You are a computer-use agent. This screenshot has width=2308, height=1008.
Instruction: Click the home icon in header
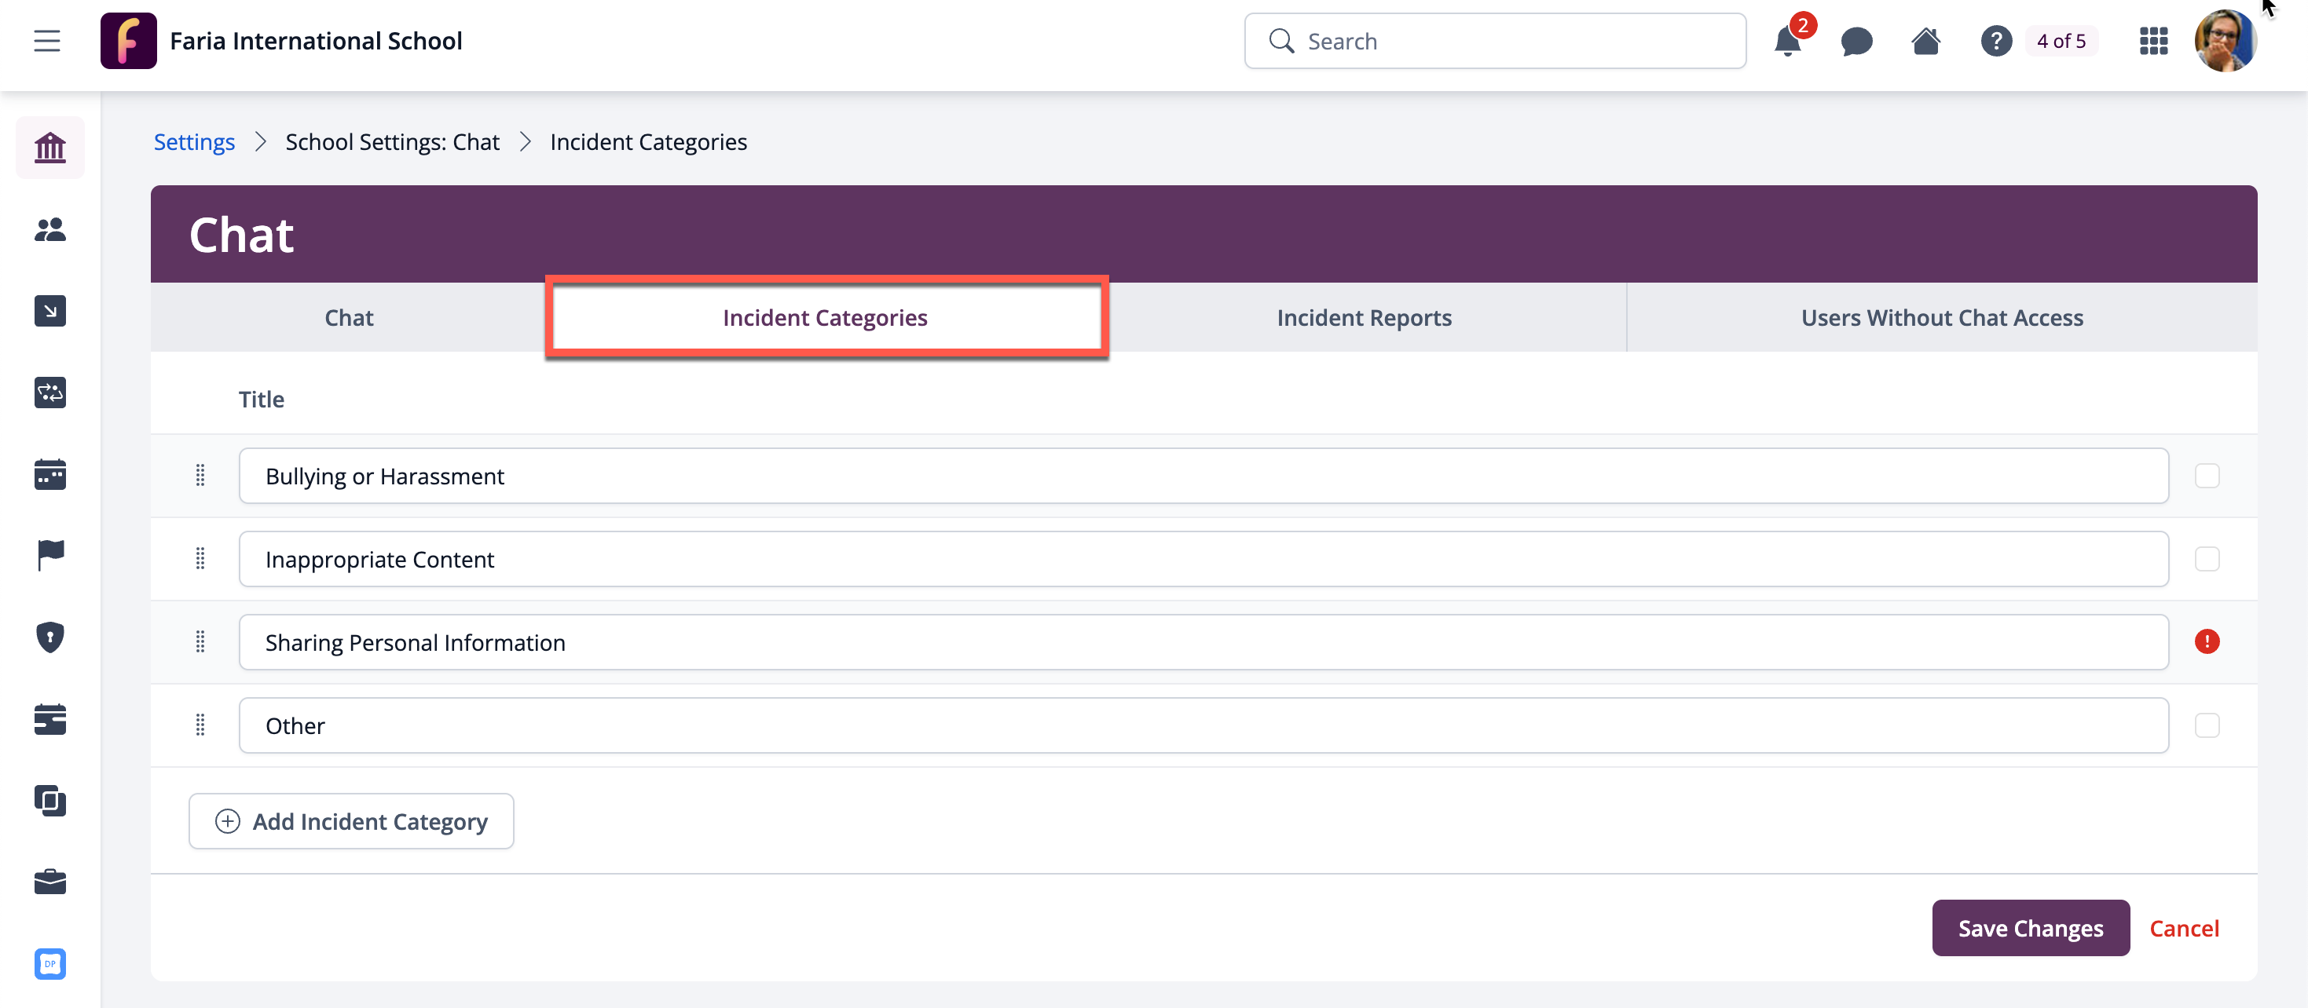(1925, 42)
